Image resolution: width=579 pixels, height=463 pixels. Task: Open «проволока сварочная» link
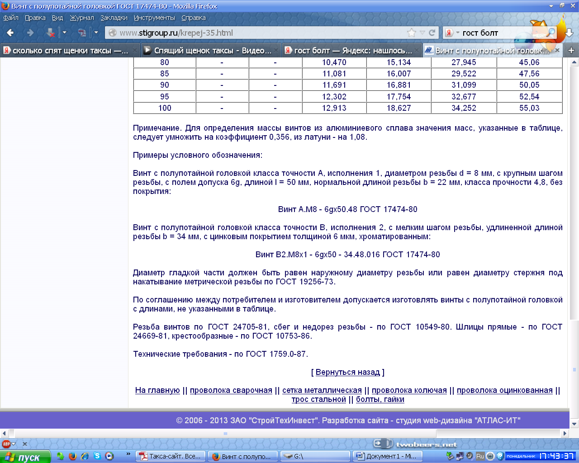231,390
